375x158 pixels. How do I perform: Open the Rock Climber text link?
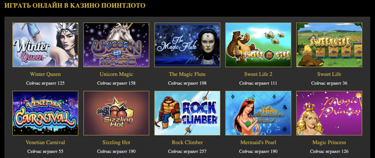tap(187, 143)
